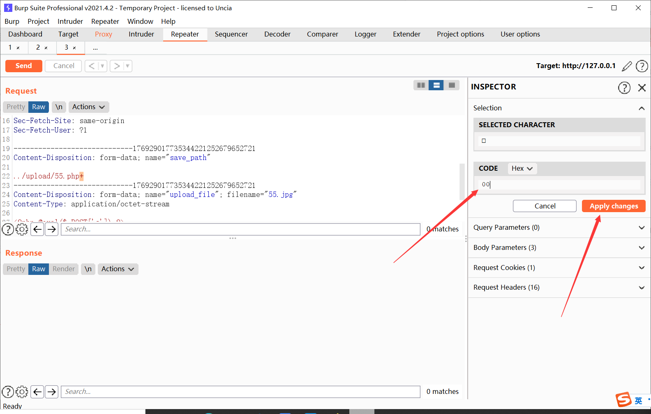Click the request editor vertical scrollbar
Screen dimensions: 651x414
462,181
